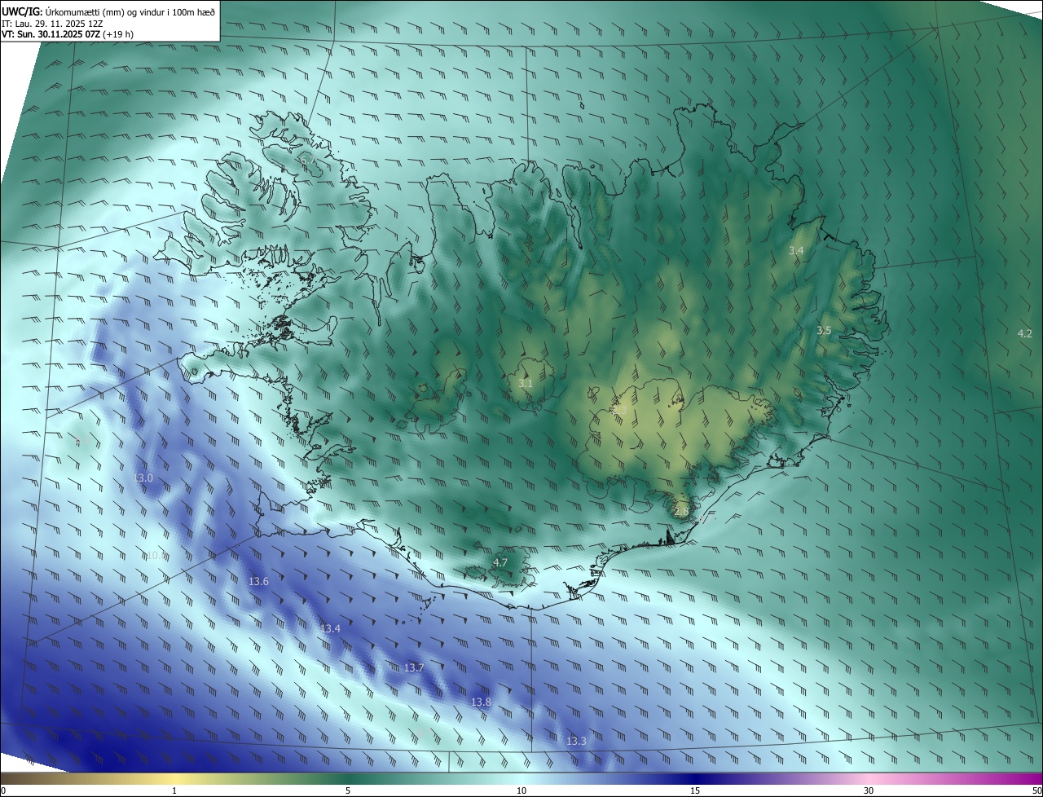Click the UWC/IG Úrkomumætti map title line

pos(108,11)
